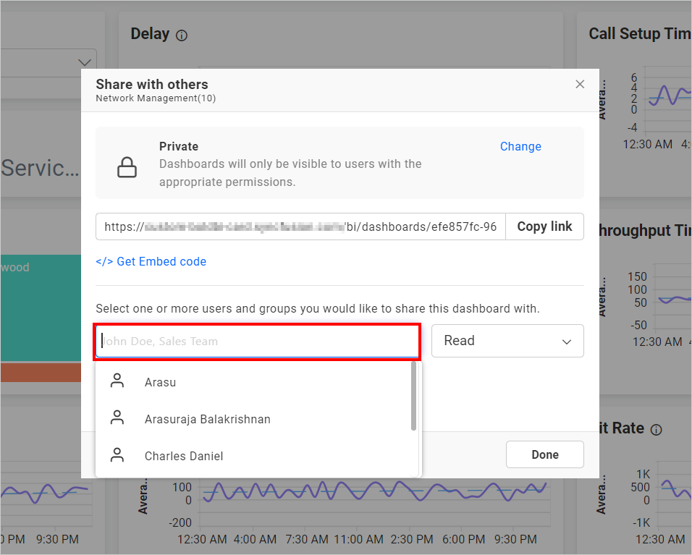The width and height of the screenshot is (692, 555).
Task: Click the Change link to modify visibility
Action: (x=520, y=146)
